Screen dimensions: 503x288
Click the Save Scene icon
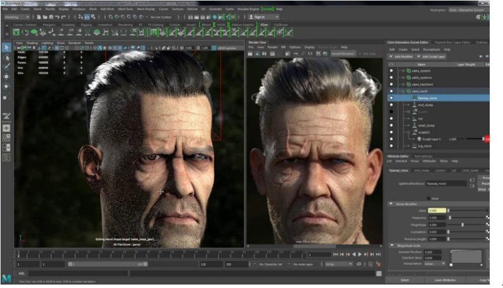tap(51, 17)
